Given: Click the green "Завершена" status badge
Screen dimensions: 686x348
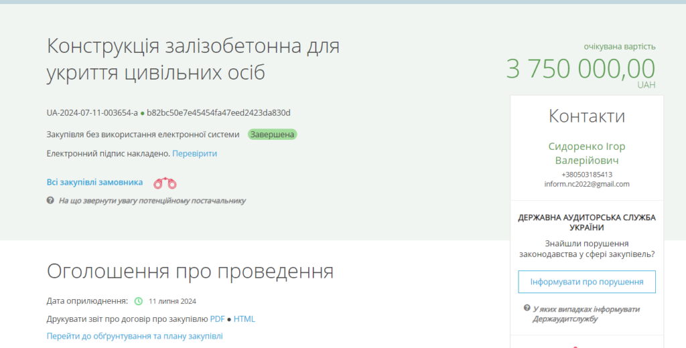Looking at the screenshot, I should (272, 135).
